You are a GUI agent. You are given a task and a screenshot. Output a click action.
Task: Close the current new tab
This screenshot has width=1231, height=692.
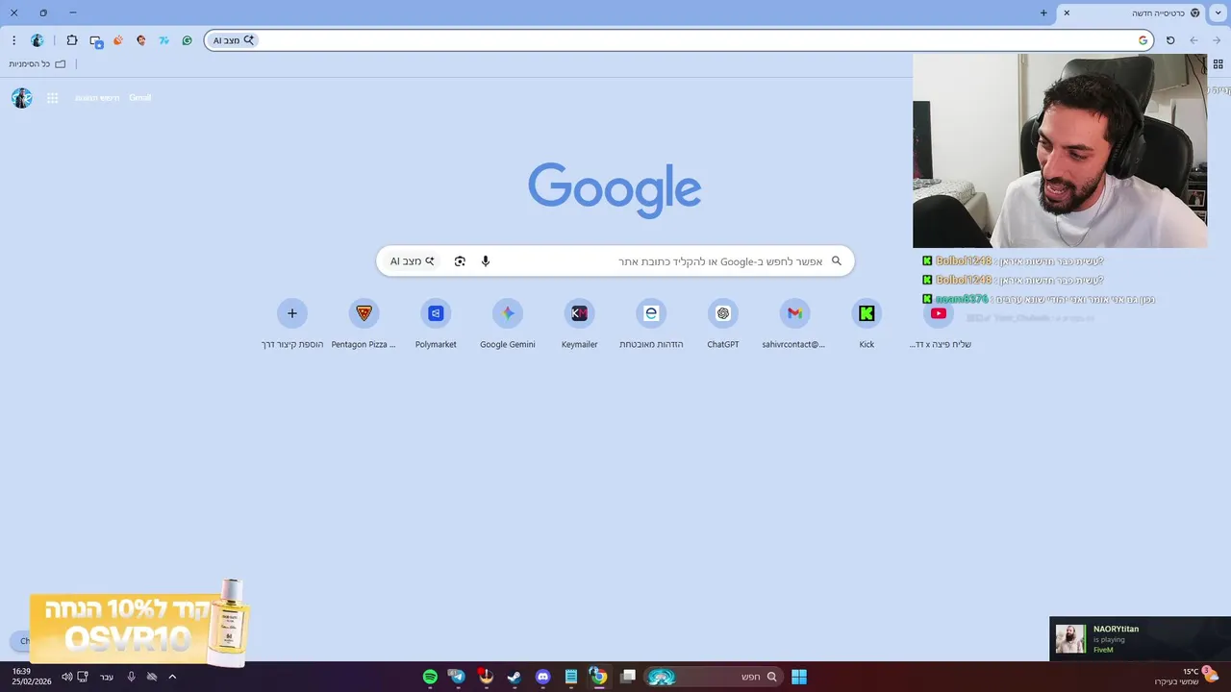pyautogui.click(x=1067, y=12)
